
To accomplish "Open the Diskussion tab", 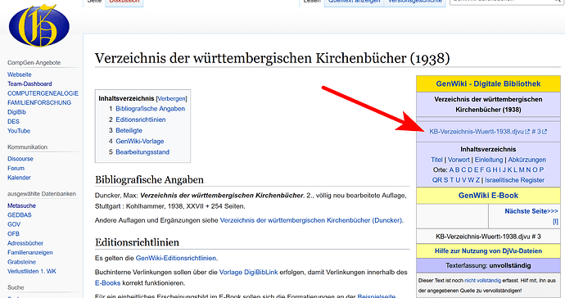I will [124, 2].
